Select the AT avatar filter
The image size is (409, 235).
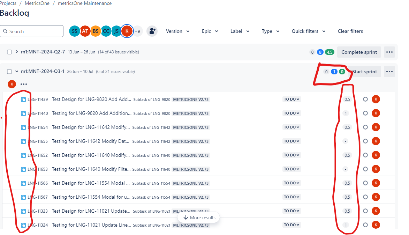[x=85, y=31]
